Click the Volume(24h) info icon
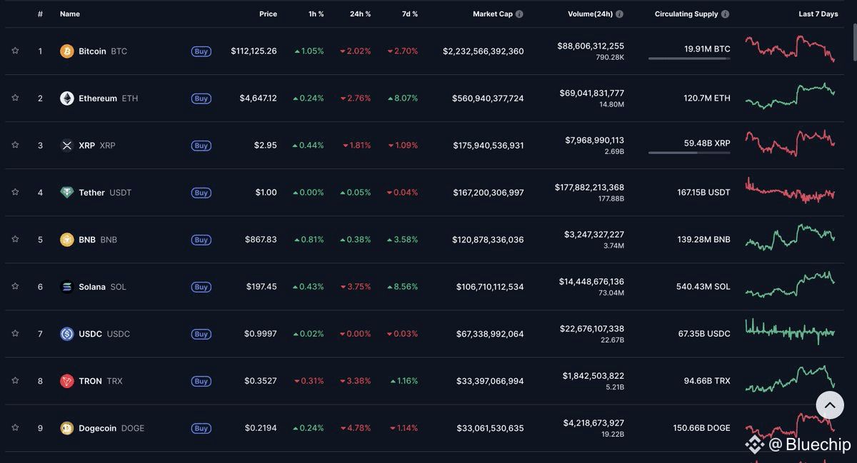Viewport: 857px width, 463px height. click(619, 14)
